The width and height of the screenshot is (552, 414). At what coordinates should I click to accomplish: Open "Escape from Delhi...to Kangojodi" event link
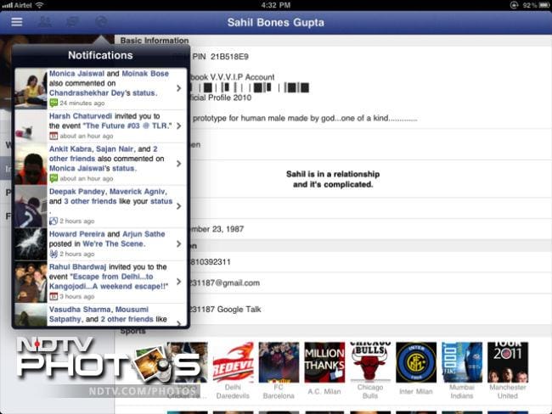pyautogui.click(x=109, y=282)
